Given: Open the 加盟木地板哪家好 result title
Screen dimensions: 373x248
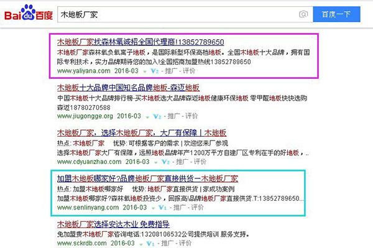Looking at the screenshot, I should tap(147, 178).
